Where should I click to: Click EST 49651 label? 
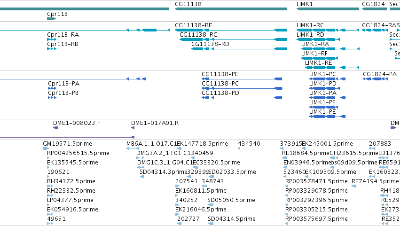pyautogui.click(x=56, y=219)
